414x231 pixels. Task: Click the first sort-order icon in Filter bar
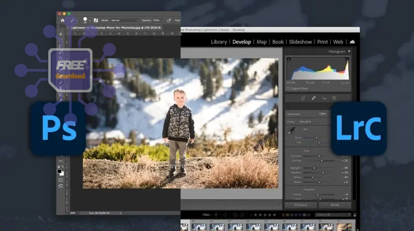(235, 215)
